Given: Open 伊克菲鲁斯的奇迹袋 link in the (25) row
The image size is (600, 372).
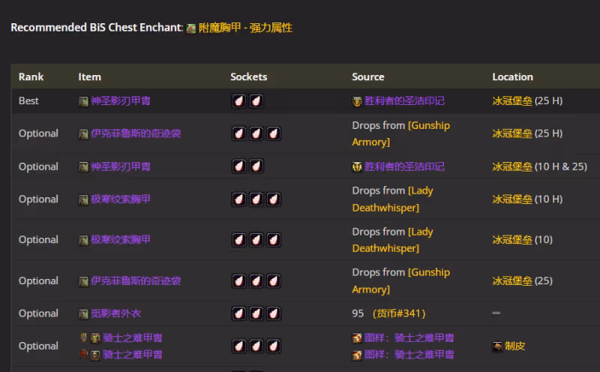Looking at the screenshot, I should point(136,281).
